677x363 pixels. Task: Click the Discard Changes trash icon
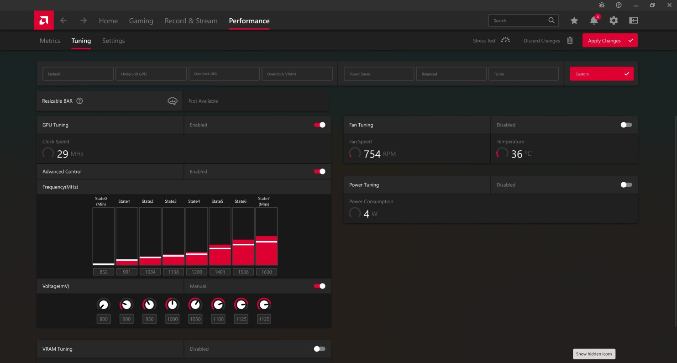(570, 41)
